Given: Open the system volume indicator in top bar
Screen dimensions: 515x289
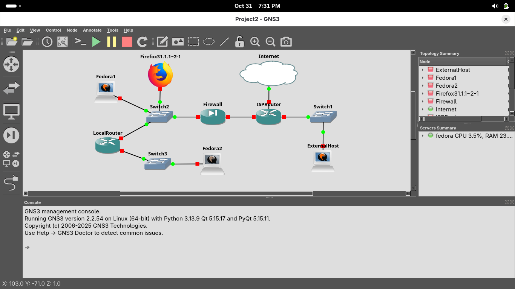Looking at the screenshot, I should 495,6.
